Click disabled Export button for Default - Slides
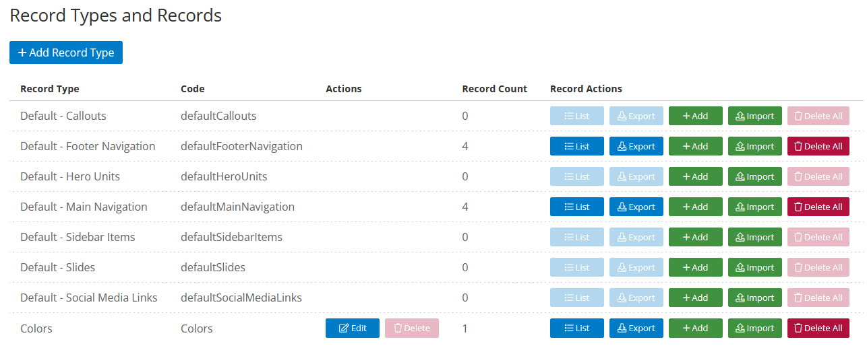This screenshot has width=867, height=346. (636, 267)
